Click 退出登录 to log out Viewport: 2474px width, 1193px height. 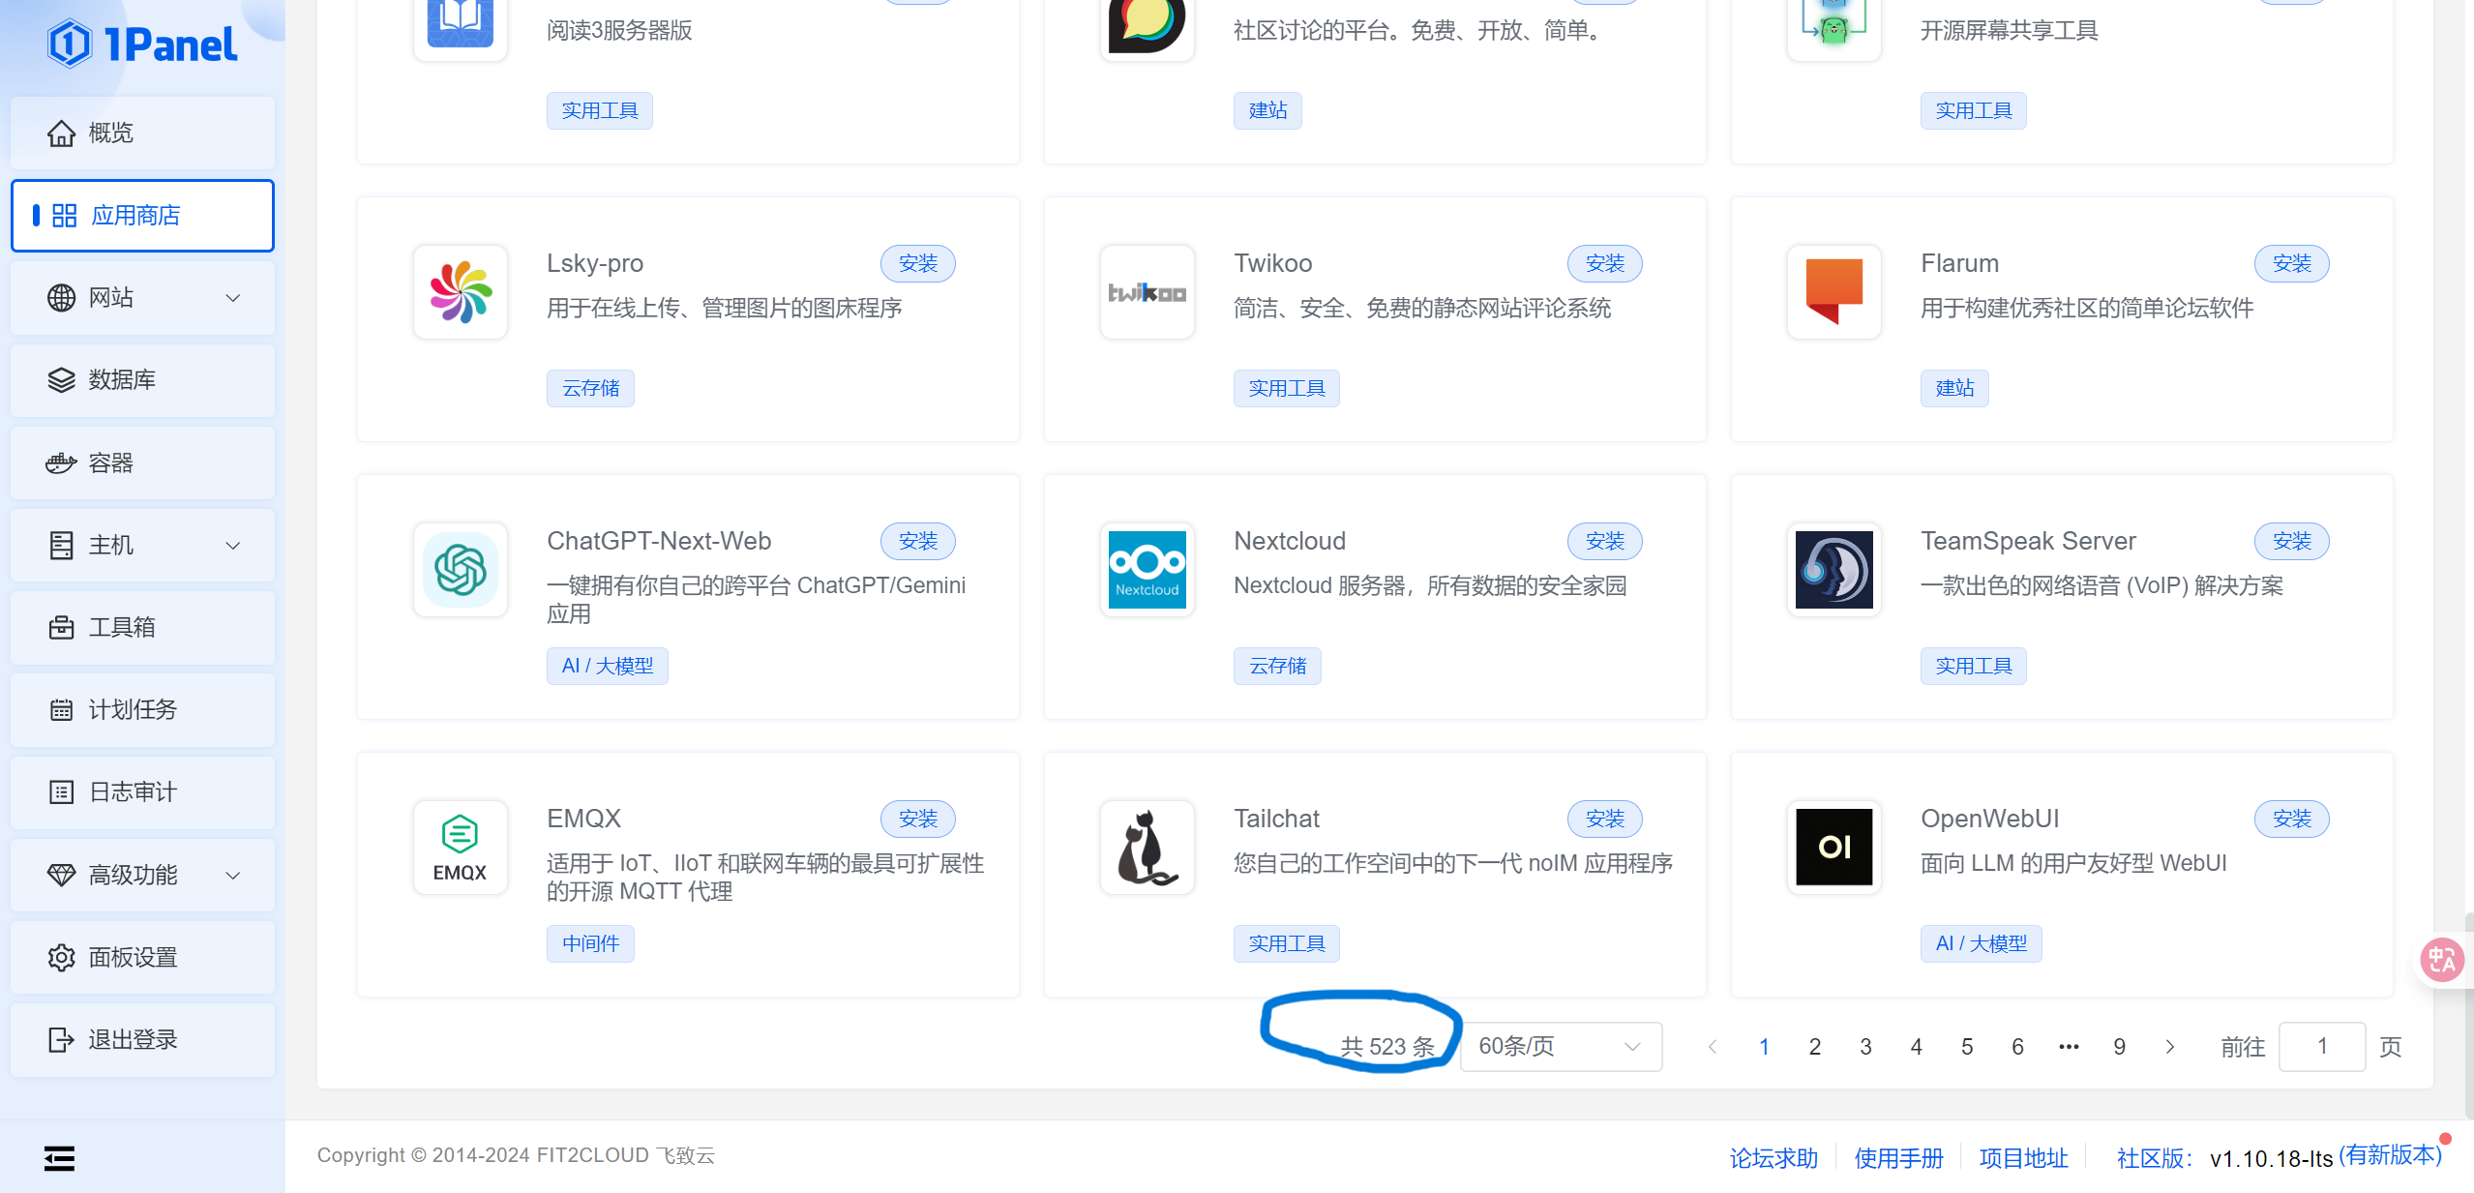[142, 1039]
